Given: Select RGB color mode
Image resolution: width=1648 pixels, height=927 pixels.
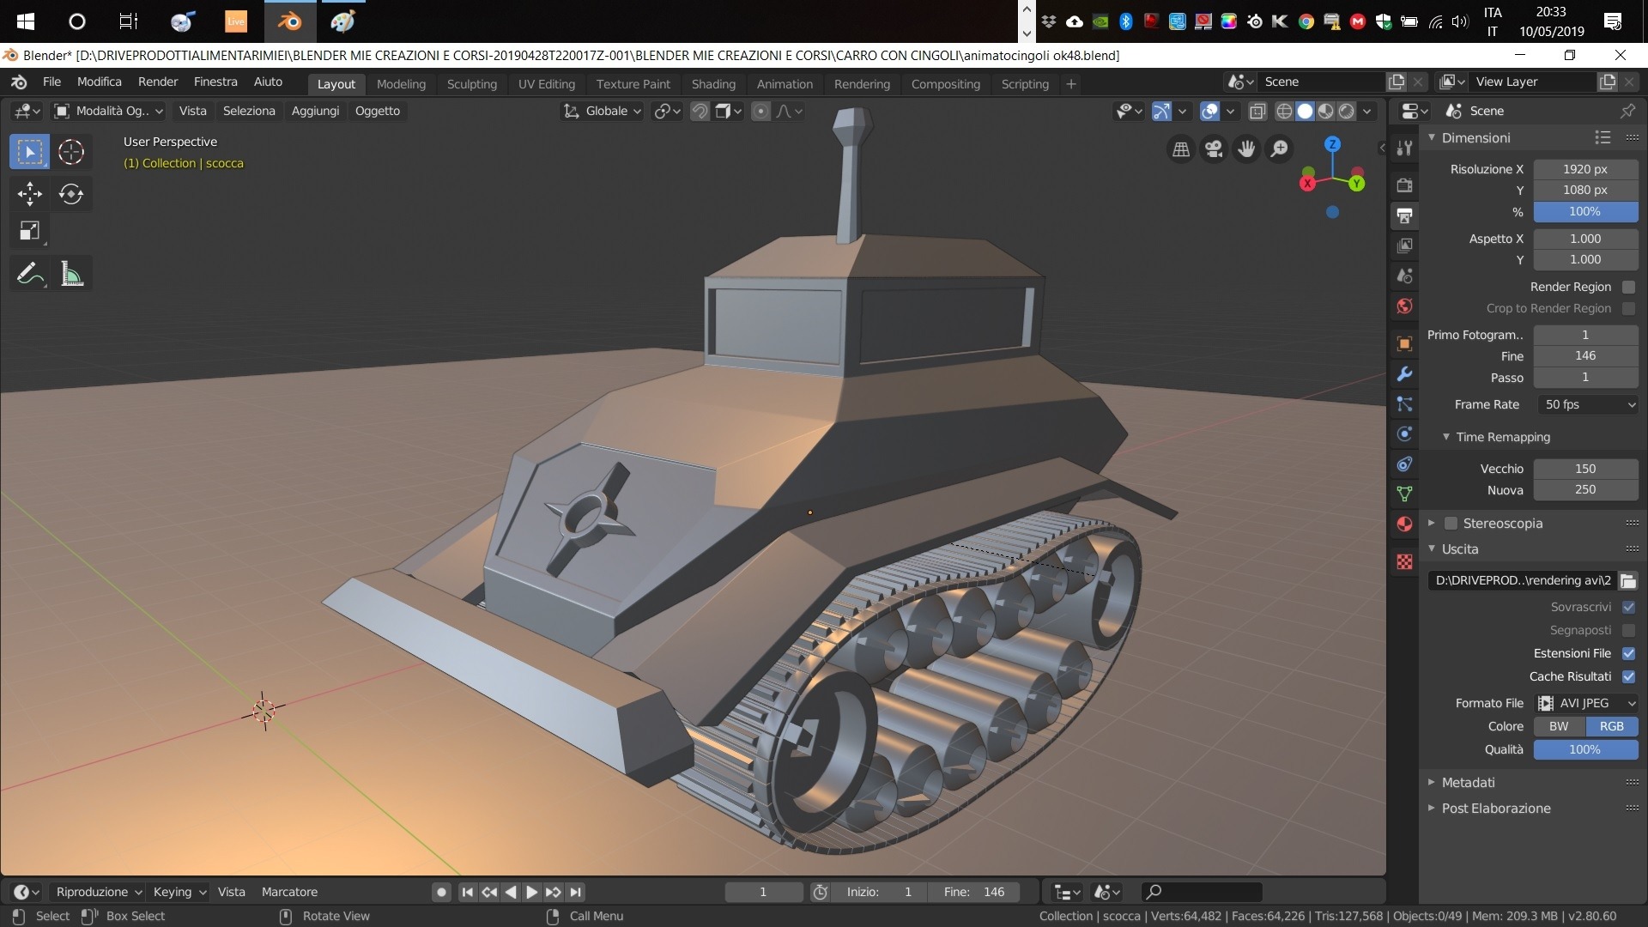Looking at the screenshot, I should pos(1611,726).
